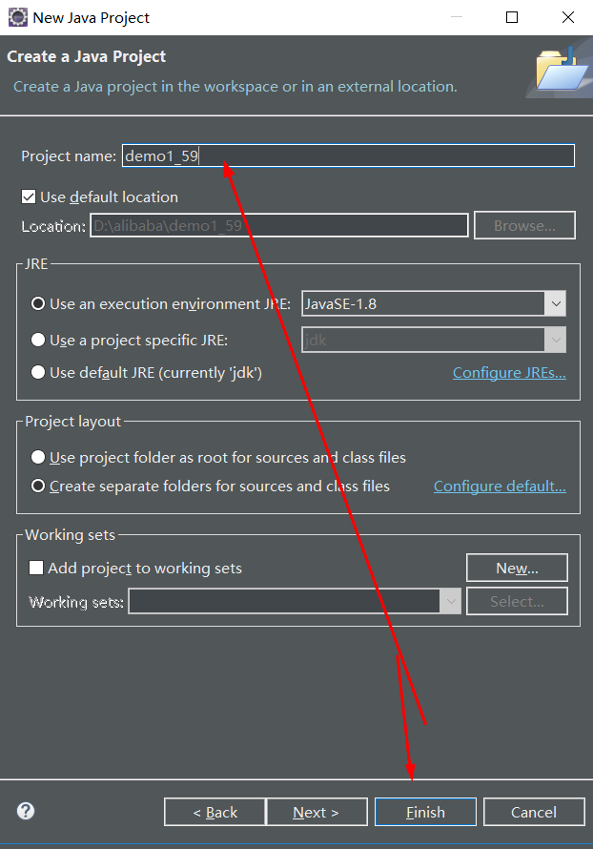
Task: Choose Use project folder as root option
Action: coord(38,457)
